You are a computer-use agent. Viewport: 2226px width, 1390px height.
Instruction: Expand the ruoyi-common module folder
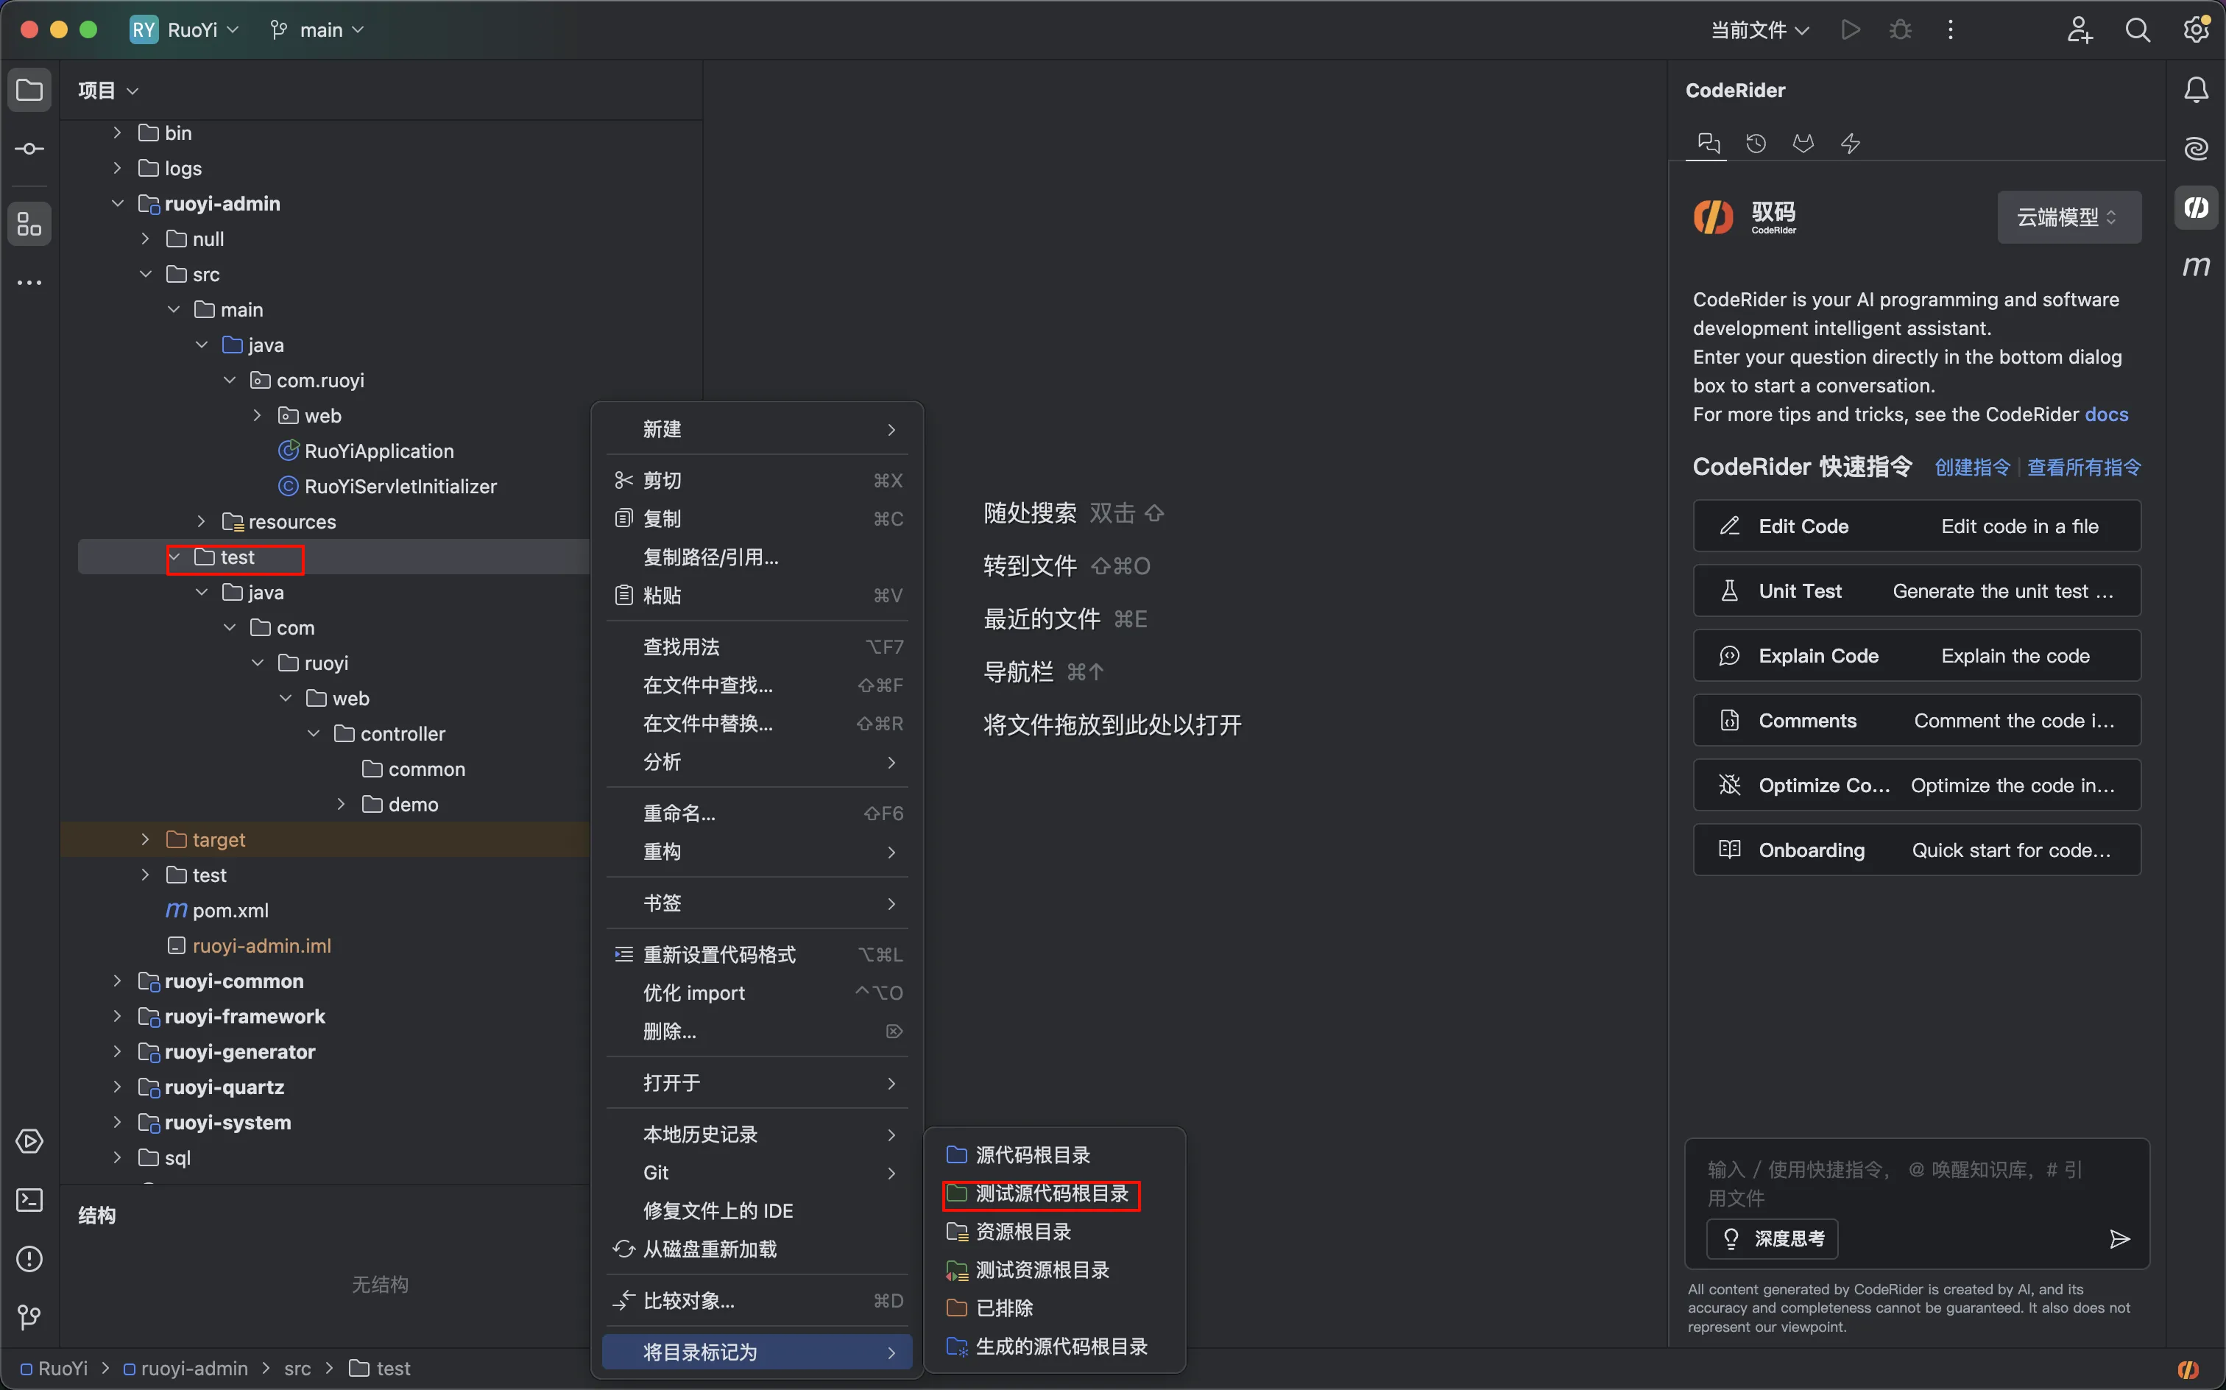(117, 981)
